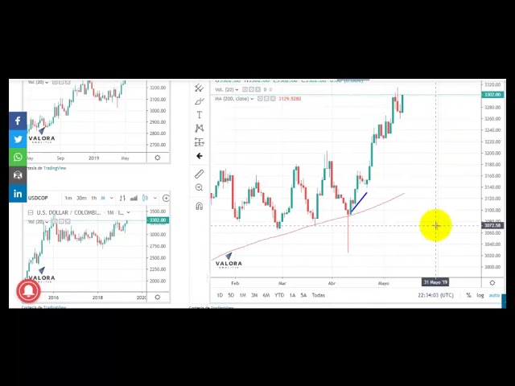Viewport: 515px width, 386px height.
Task: Hide the MA (200, close) indicator
Action: point(260,99)
